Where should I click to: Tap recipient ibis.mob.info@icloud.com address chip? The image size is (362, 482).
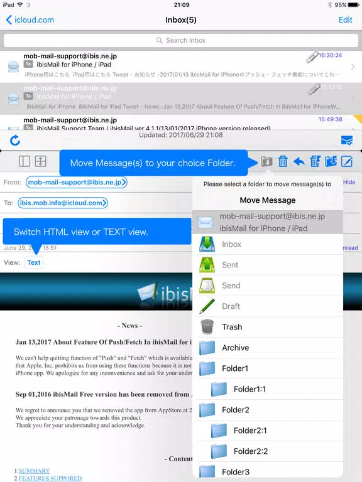[63, 203]
